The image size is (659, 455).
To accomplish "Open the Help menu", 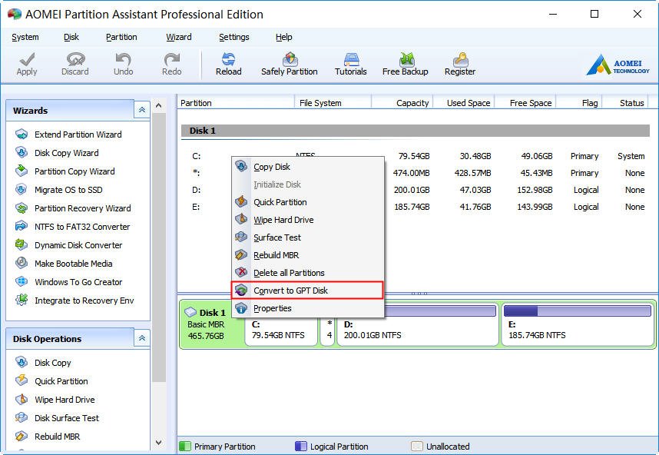I will [x=283, y=38].
